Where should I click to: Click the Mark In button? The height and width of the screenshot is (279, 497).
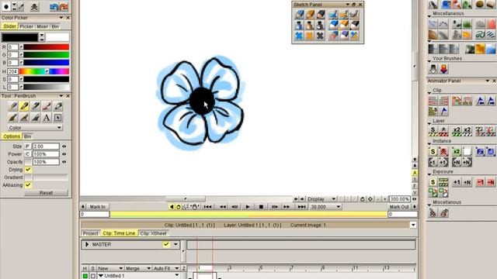tap(97, 207)
